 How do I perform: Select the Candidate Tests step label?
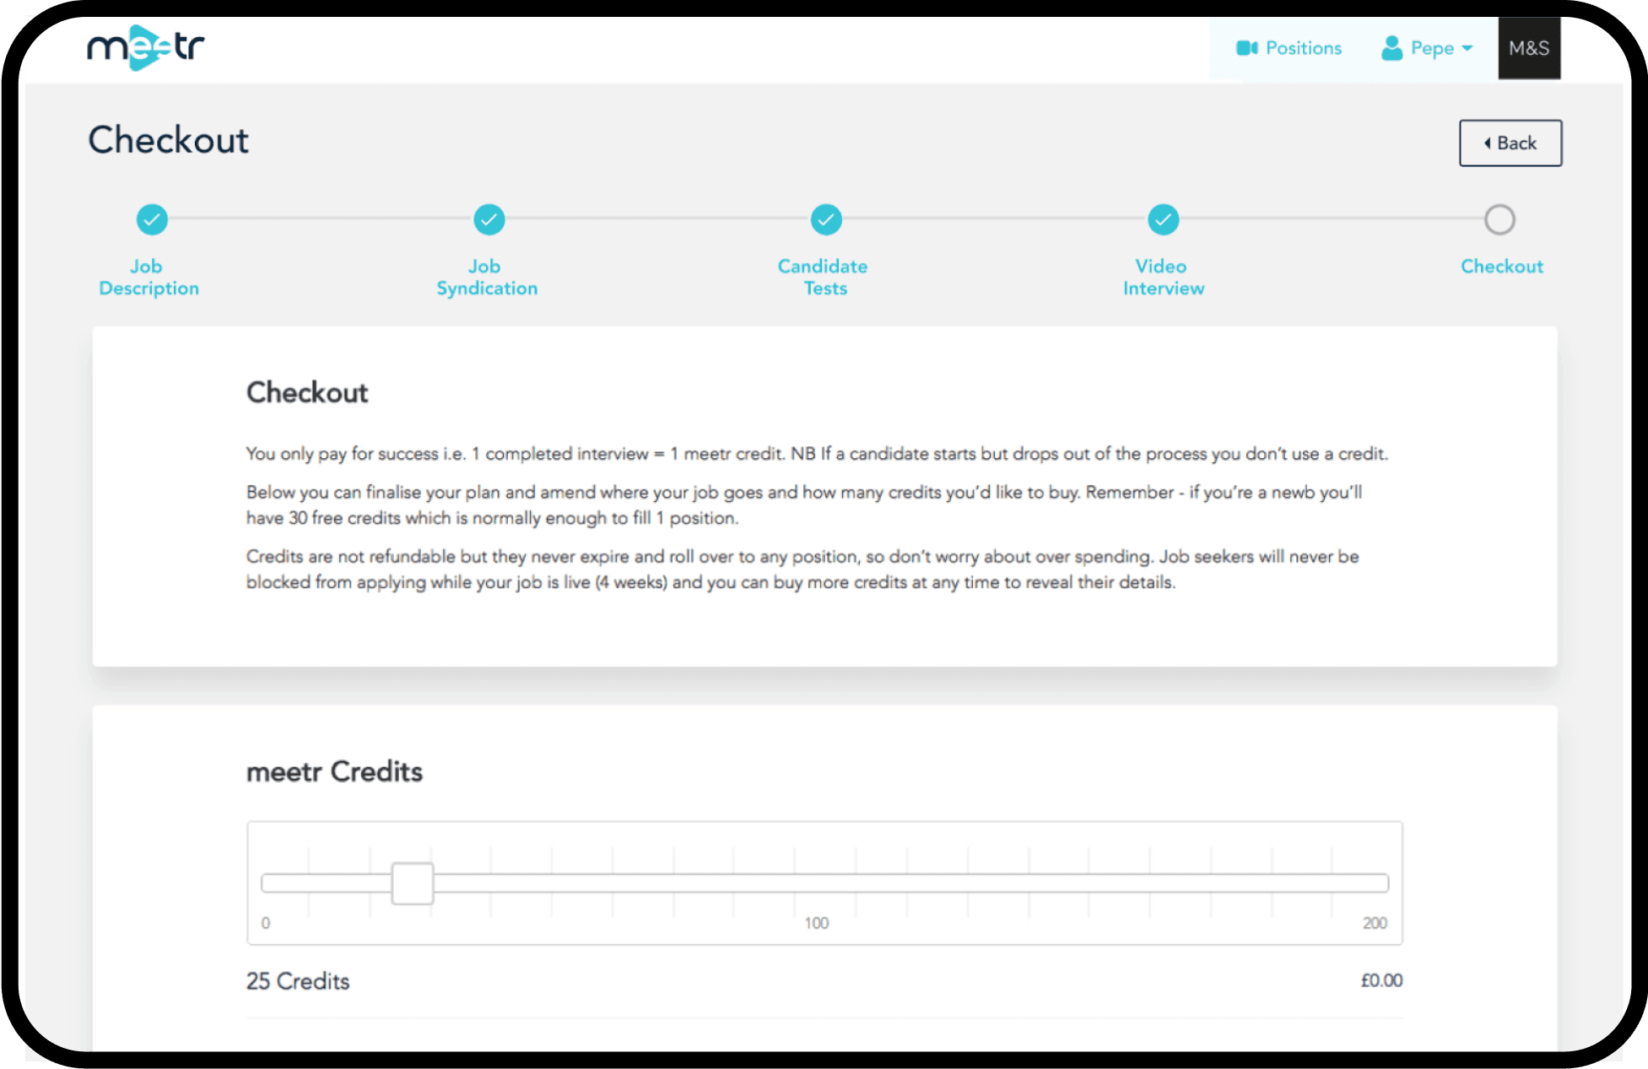tap(823, 277)
